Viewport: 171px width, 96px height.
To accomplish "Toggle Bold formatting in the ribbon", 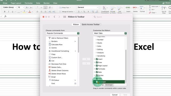I will coord(5,11).
